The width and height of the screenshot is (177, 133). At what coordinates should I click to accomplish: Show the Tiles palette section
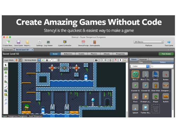[x=141, y=62]
